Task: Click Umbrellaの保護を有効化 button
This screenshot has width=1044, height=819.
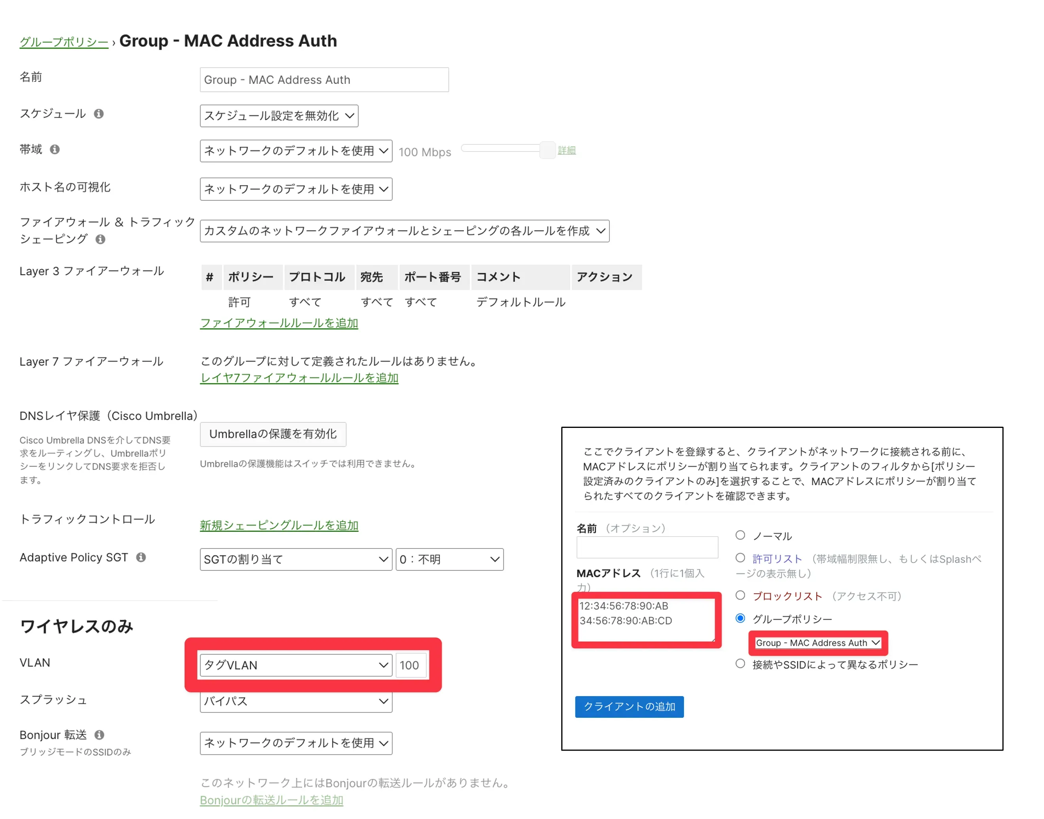Action: [273, 435]
